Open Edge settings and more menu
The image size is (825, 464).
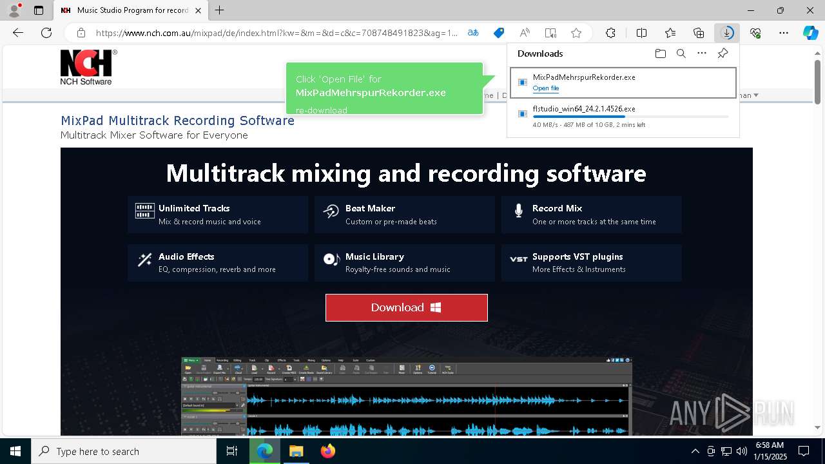pyautogui.click(x=784, y=33)
